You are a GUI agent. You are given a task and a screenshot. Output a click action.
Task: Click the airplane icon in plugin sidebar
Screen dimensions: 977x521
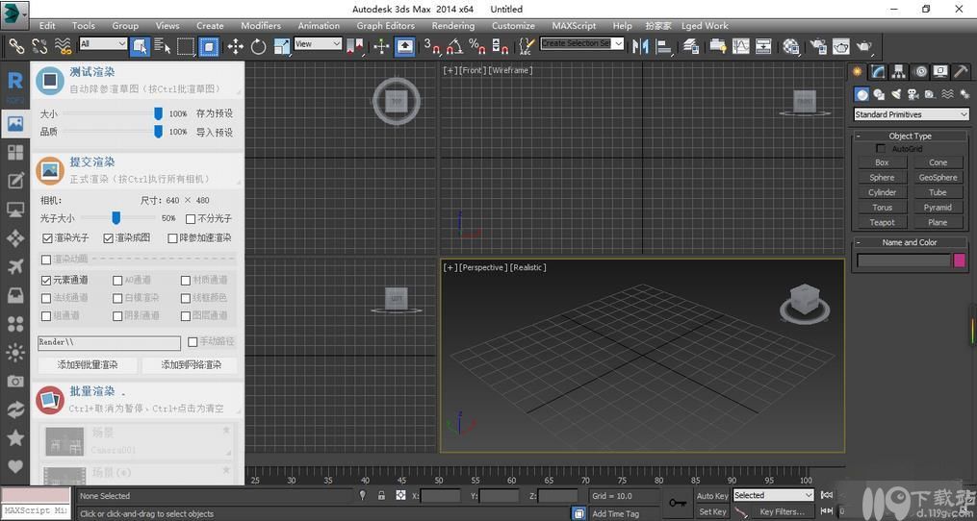[x=15, y=266]
